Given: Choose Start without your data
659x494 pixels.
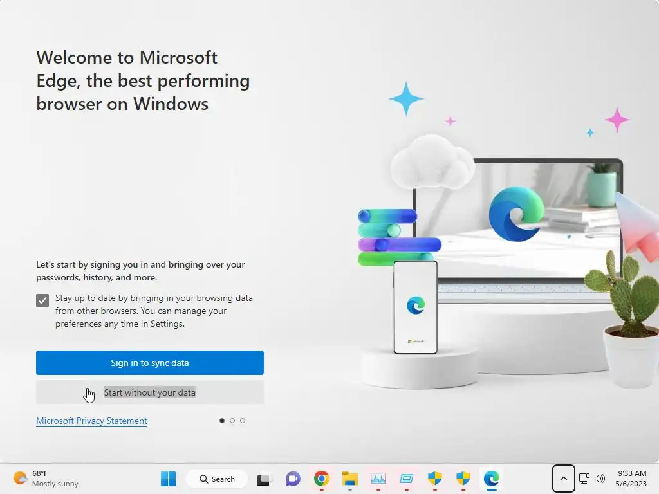Looking at the screenshot, I should click(149, 392).
